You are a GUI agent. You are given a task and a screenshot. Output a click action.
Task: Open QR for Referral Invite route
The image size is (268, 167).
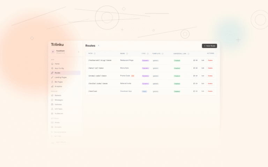click(195, 83)
